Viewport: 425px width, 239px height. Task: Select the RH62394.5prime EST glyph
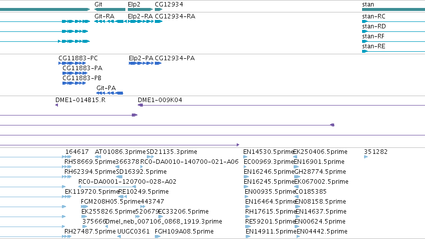[67, 177]
